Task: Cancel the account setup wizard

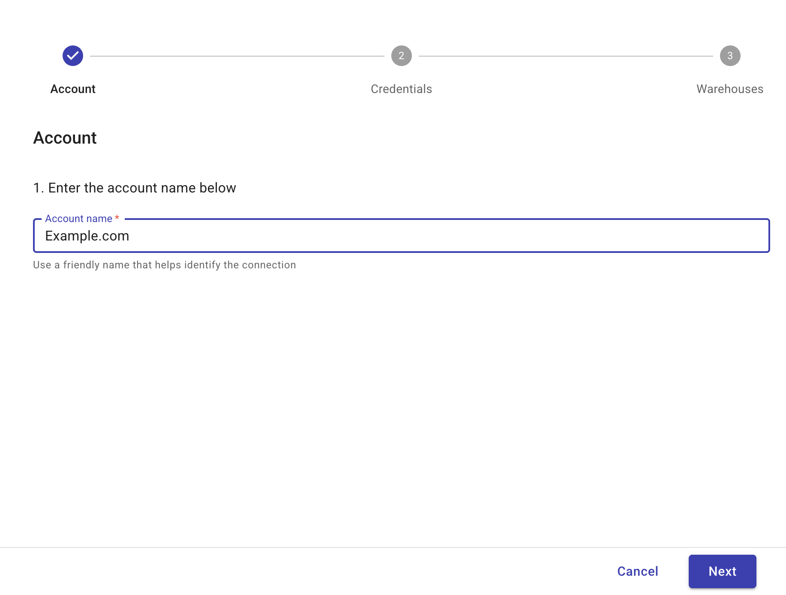Action: [x=637, y=571]
